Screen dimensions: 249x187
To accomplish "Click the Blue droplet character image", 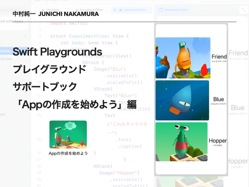I will point(182,100).
